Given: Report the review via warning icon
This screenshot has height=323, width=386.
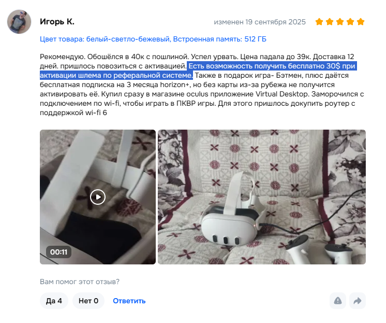Looking at the screenshot, I should pos(338,301).
